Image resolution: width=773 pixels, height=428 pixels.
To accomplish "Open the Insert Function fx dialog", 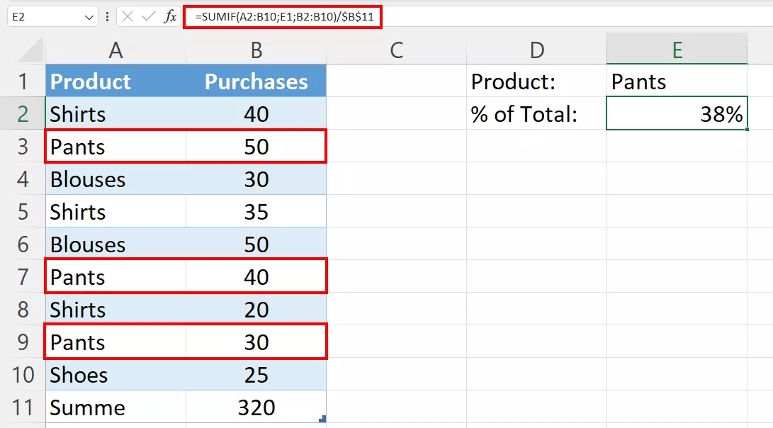I will [170, 16].
